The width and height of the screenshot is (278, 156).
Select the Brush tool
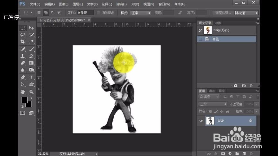31,49
